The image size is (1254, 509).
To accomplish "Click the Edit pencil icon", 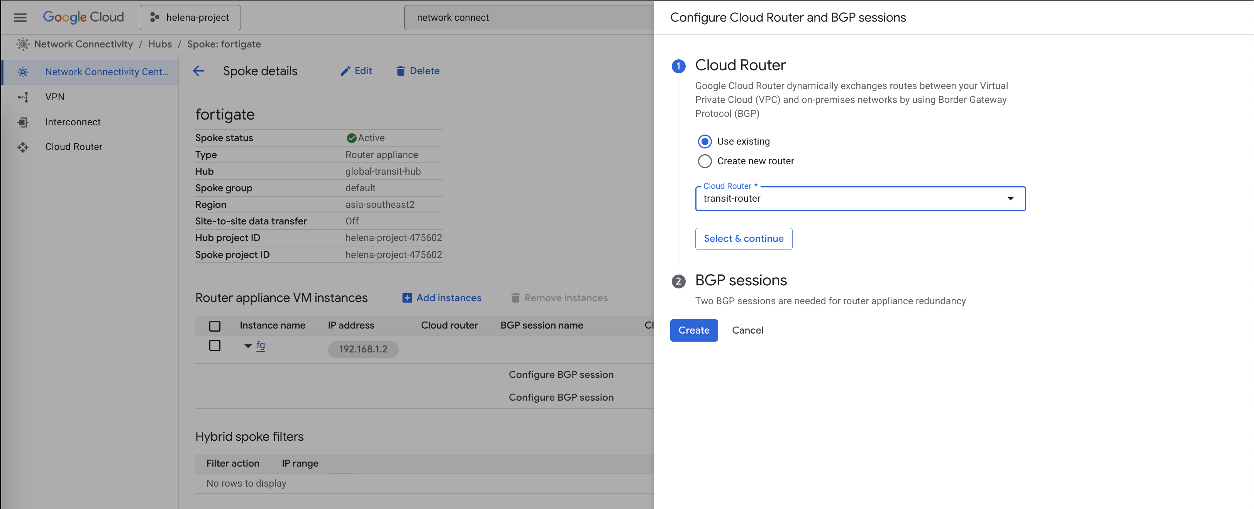I will [x=345, y=71].
